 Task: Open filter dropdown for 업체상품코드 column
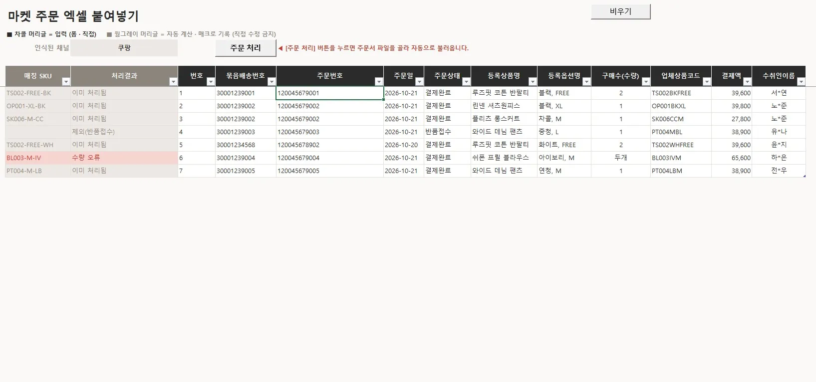(707, 82)
